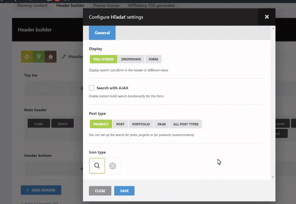Select the gear icon type
The width and height of the screenshot is (296, 204).
(112, 166)
